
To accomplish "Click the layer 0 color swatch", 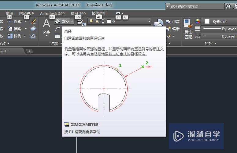I will point(109,22).
